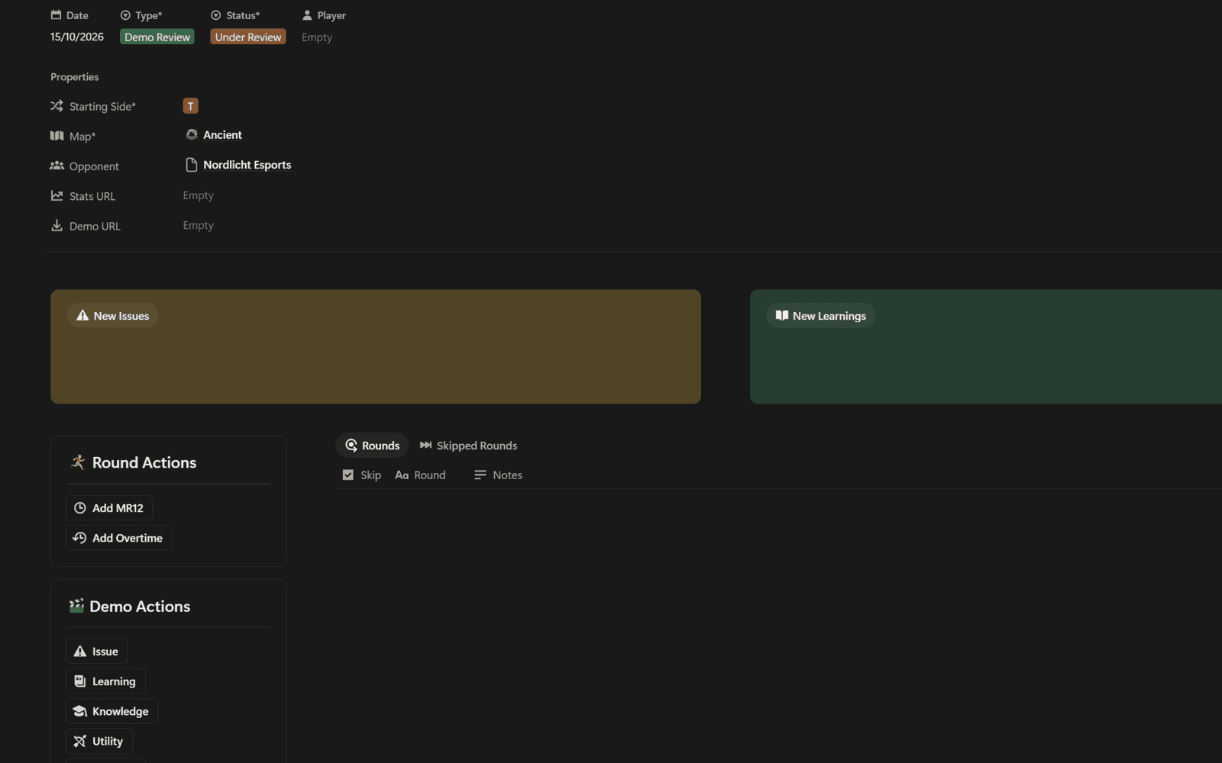Image resolution: width=1222 pixels, height=763 pixels.
Task: Click the New Issues button
Action: click(112, 316)
